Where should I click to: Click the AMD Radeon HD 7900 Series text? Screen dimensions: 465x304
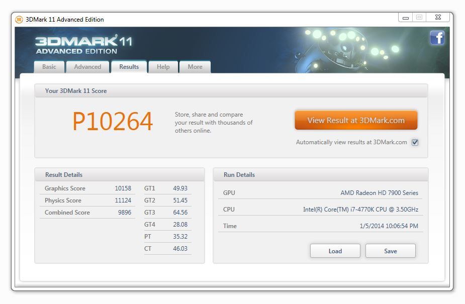point(380,193)
